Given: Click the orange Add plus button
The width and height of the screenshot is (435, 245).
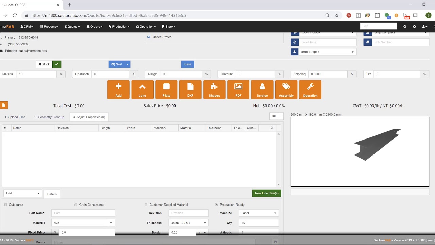Looking at the screenshot, I should pos(118,89).
